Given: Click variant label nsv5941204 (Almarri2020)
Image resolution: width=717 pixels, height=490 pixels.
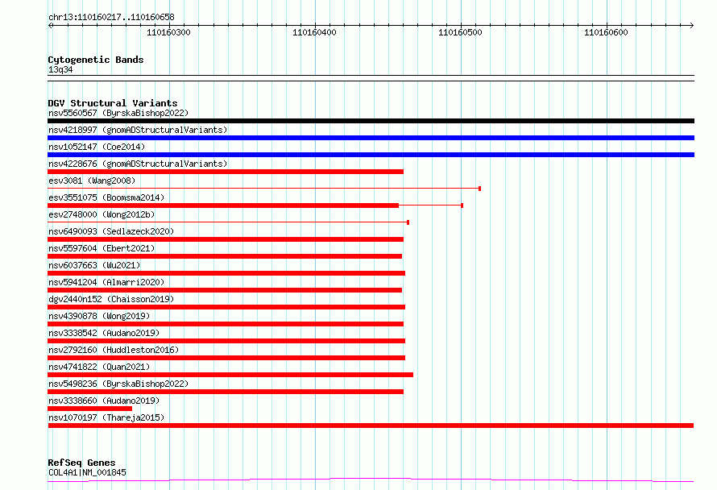Looking at the screenshot, I should click(x=106, y=282).
